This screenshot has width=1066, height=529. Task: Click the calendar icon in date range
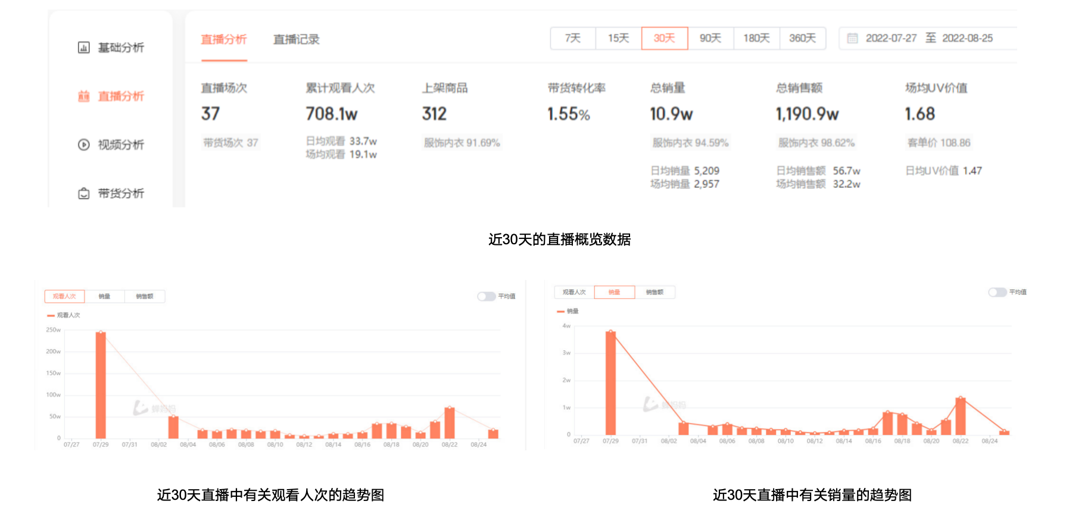tap(852, 39)
